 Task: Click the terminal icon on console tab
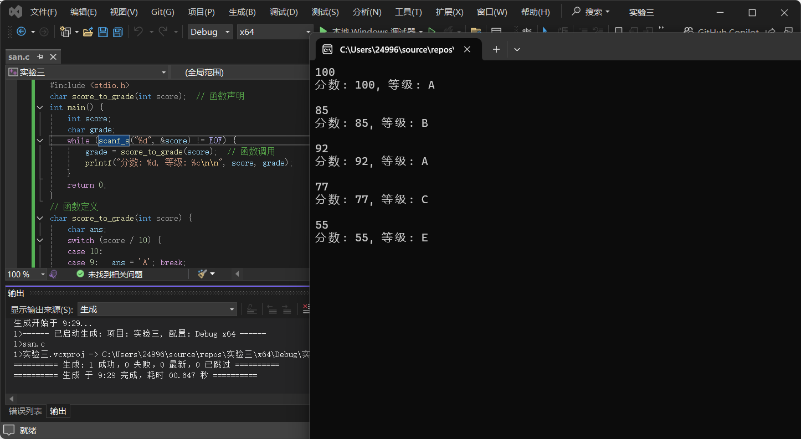point(327,49)
